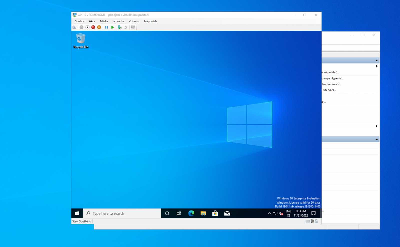400x247 pixels.
Task: Create a checkpoint using the toolbar icon
Action: [120, 27]
